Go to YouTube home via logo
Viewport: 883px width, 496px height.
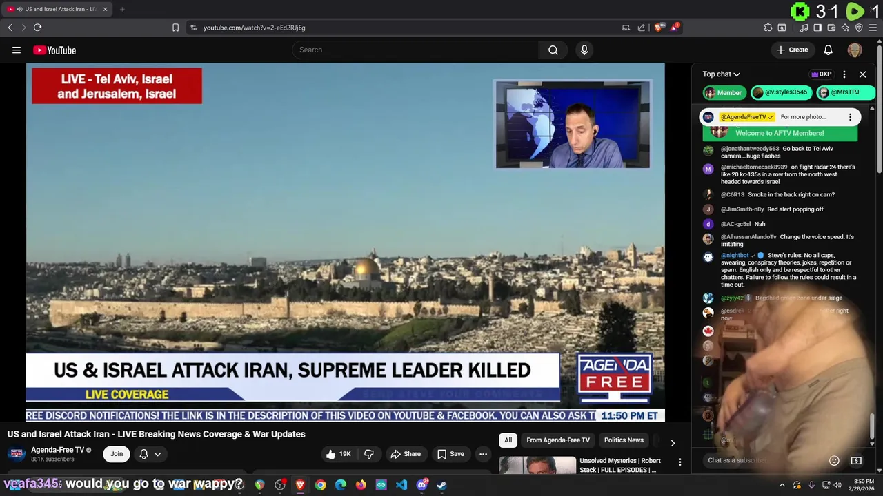pos(54,50)
